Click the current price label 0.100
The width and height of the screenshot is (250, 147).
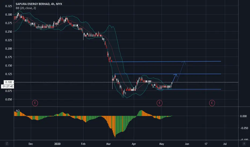[9, 82]
